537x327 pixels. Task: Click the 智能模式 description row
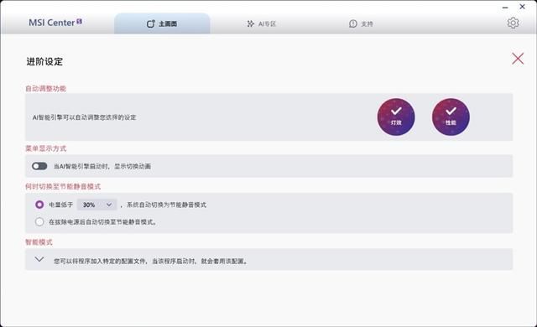268,260
